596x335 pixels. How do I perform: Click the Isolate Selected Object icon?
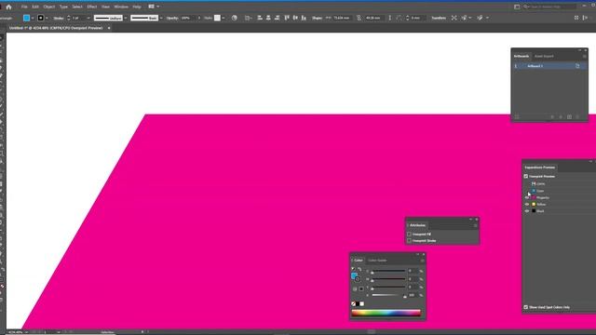[x=454, y=18]
